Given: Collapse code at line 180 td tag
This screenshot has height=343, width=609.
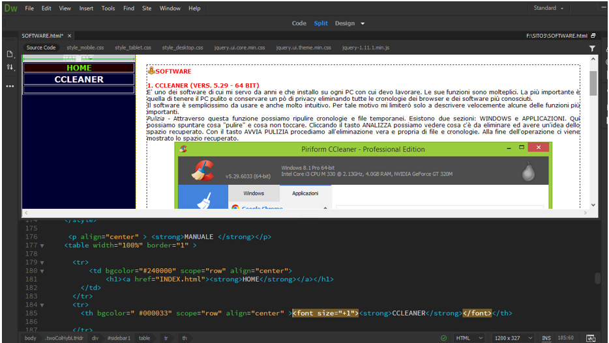Looking at the screenshot, I should (x=42, y=271).
